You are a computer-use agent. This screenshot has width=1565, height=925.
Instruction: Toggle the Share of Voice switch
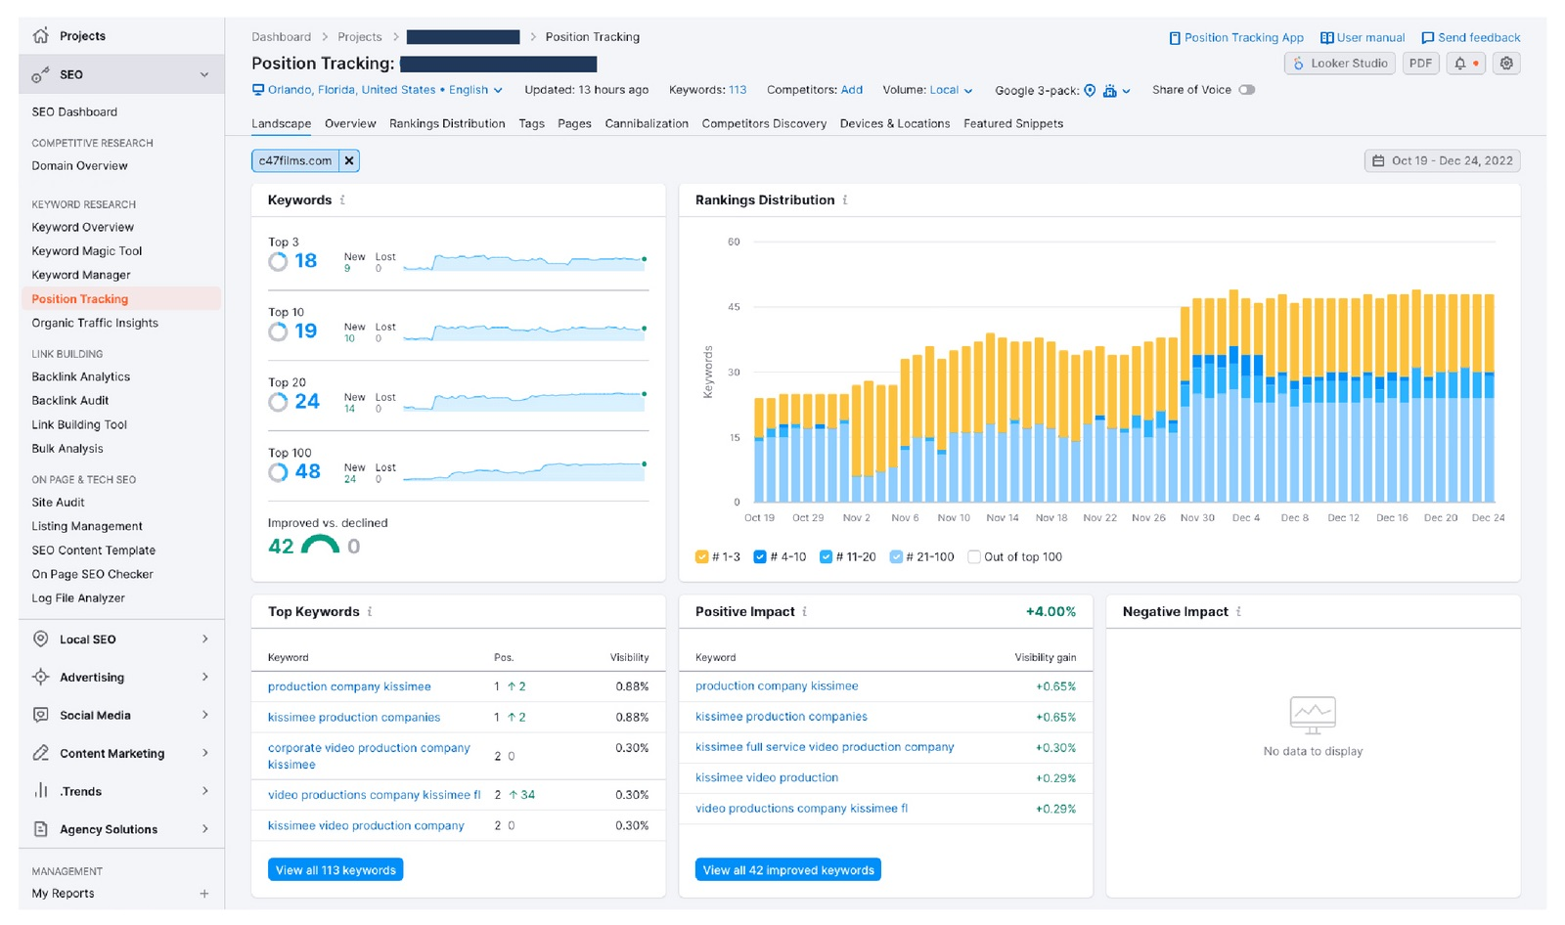1246,90
